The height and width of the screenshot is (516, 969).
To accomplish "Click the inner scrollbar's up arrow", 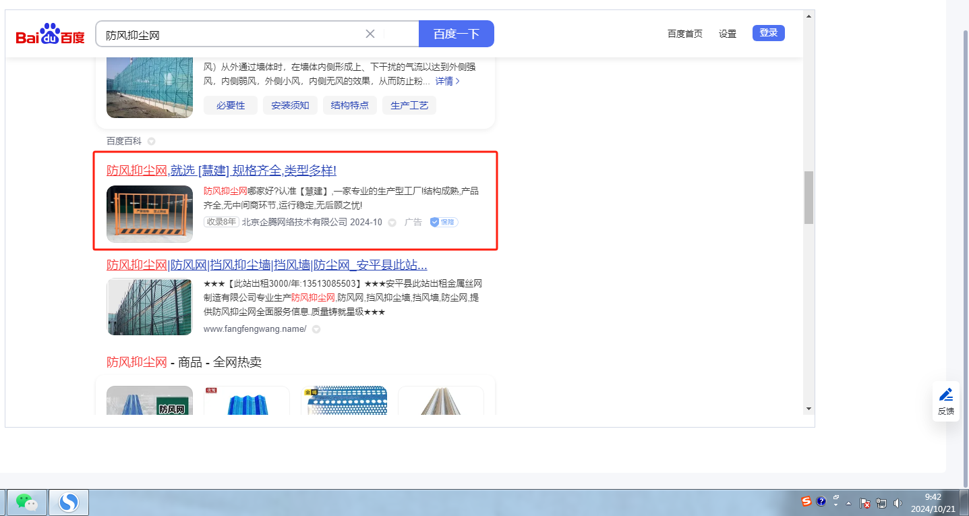I will point(809,16).
